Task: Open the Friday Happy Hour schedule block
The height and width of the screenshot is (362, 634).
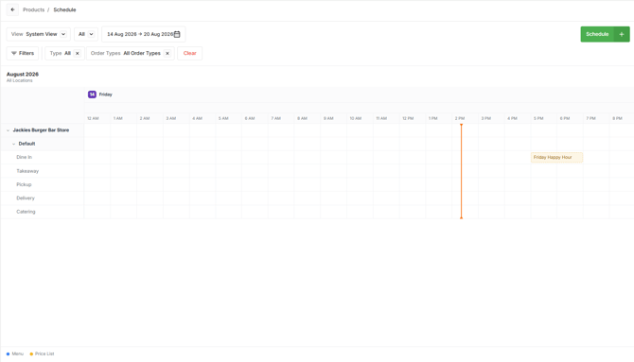Action: (x=556, y=157)
